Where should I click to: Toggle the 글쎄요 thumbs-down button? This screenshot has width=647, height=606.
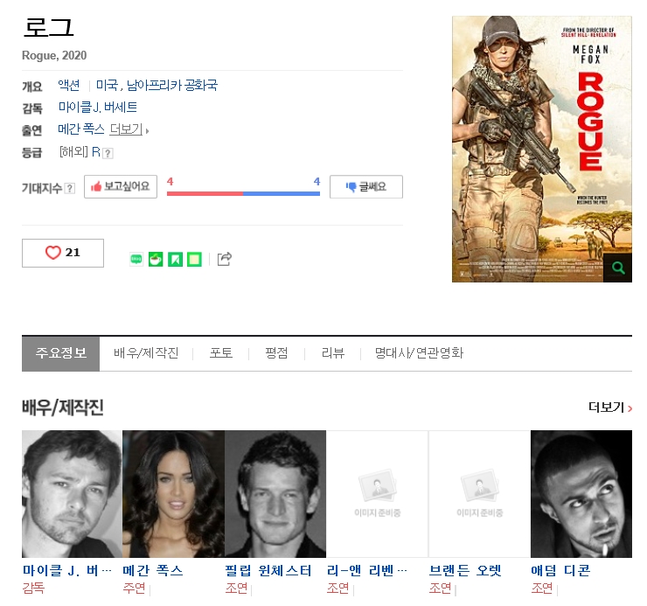pos(366,186)
